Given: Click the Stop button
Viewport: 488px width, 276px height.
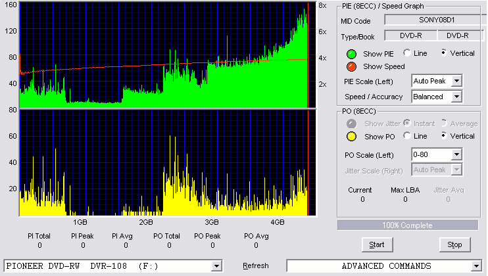Looking at the screenshot, I should (x=454, y=245).
